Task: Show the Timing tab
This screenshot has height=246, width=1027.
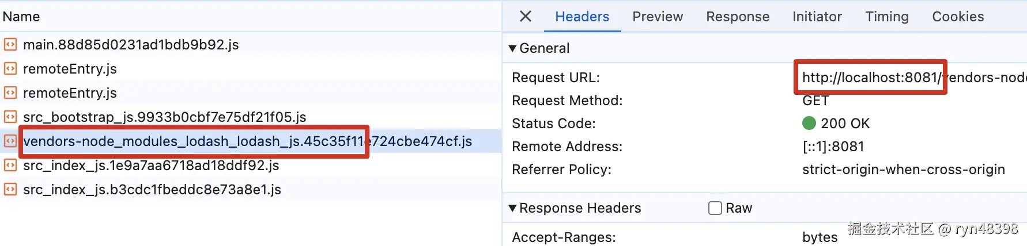Action: (886, 17)
